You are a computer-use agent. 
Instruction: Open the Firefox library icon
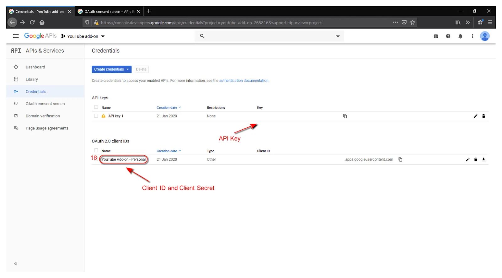[458, 22]
